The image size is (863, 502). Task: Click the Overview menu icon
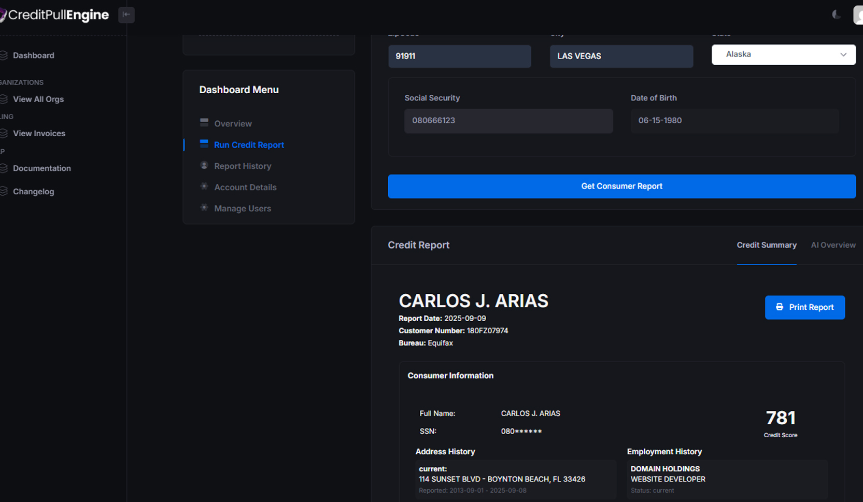click(x=204, y=123)
